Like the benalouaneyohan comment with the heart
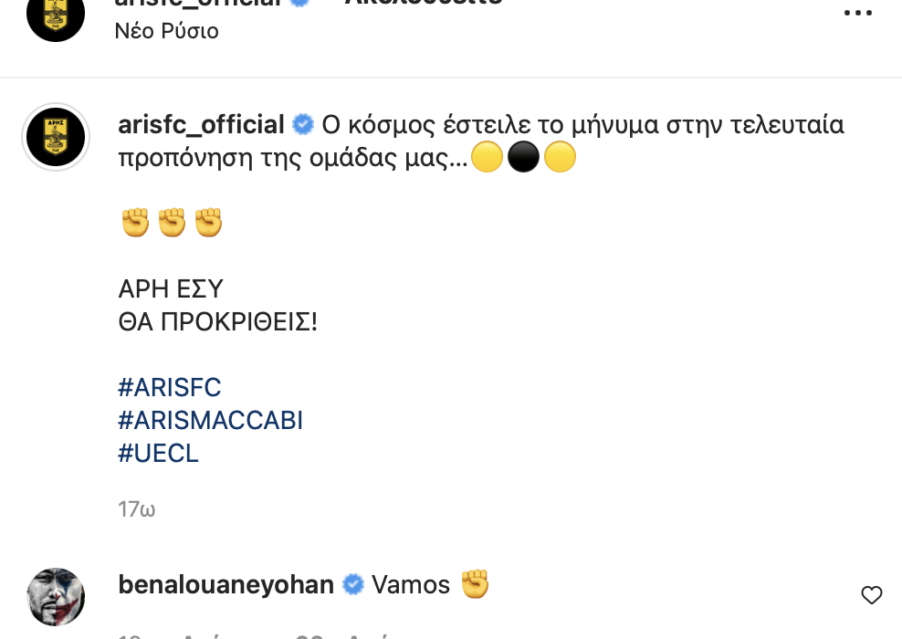902x639 pixels. (872, 595)
